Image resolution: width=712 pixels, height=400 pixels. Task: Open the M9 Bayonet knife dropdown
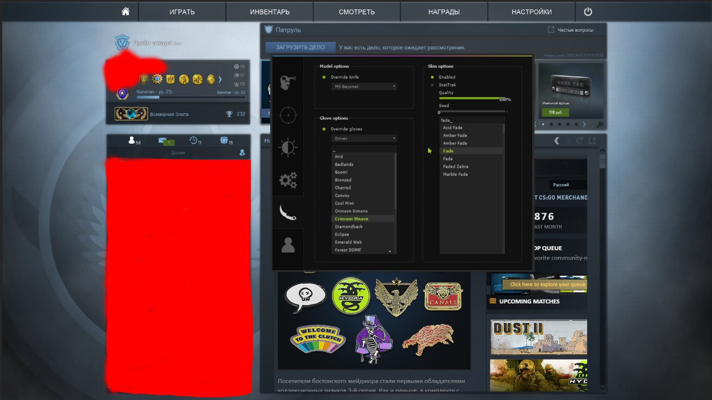point(364,87)
